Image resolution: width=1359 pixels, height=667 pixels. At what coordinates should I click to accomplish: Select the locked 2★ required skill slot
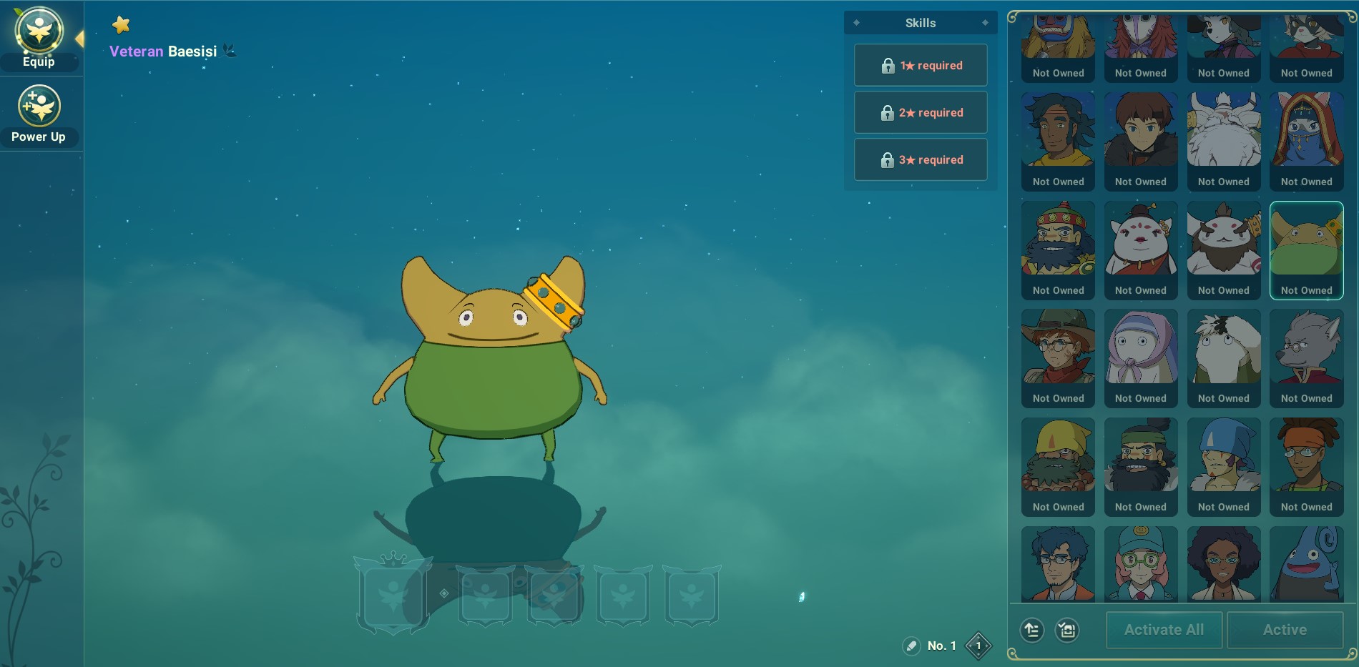921,112
